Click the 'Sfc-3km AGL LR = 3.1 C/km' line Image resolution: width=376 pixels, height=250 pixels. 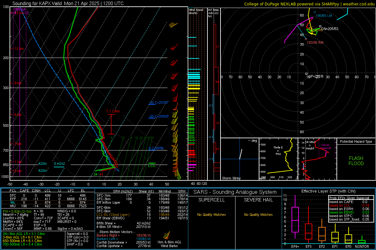(x=24, y=234)
